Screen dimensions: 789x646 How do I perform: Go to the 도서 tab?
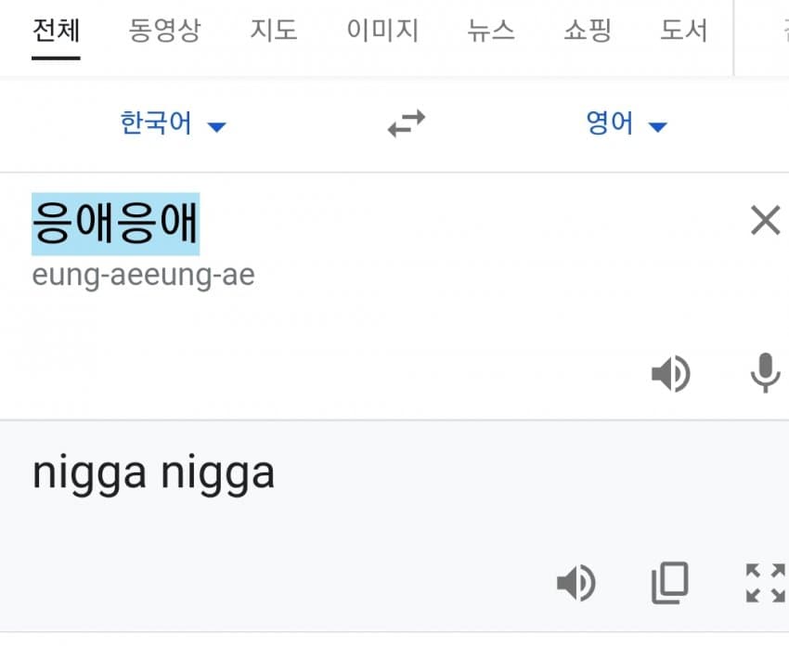coord(684,31)
